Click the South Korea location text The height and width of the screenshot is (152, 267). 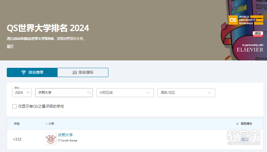point(69,140)
